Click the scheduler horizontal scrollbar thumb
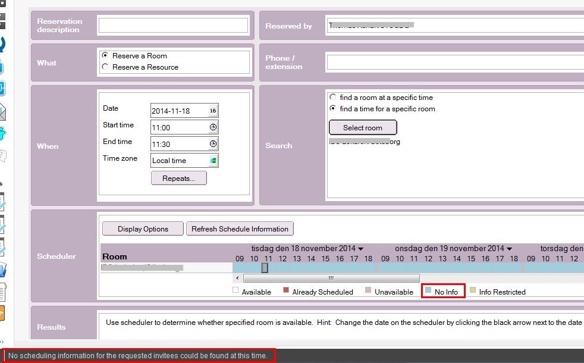584x363 pixels. point(331,278)
